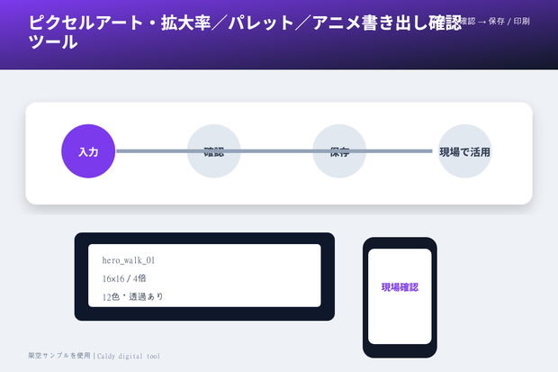Choose the 16x16 / 4倍 scale line
Image resolution: width=558 pixels, height=372 pixels.
(124, 278)
